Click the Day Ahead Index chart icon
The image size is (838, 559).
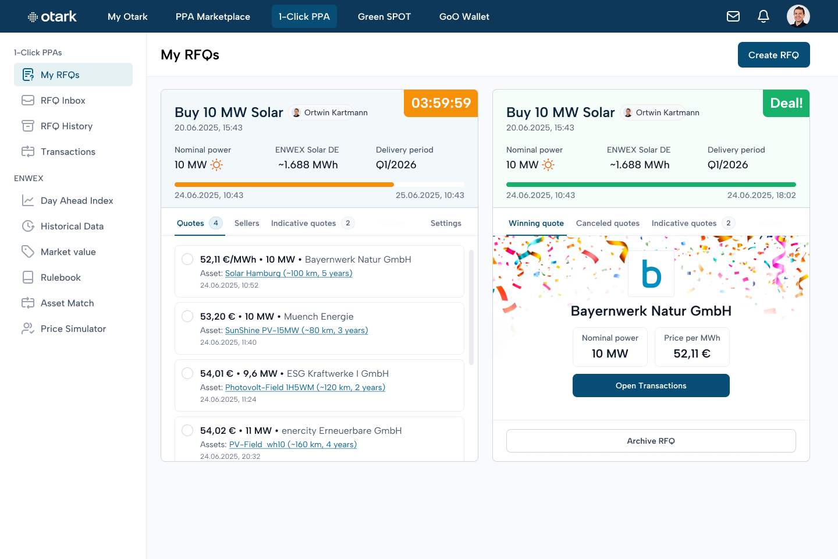point(28,200)
